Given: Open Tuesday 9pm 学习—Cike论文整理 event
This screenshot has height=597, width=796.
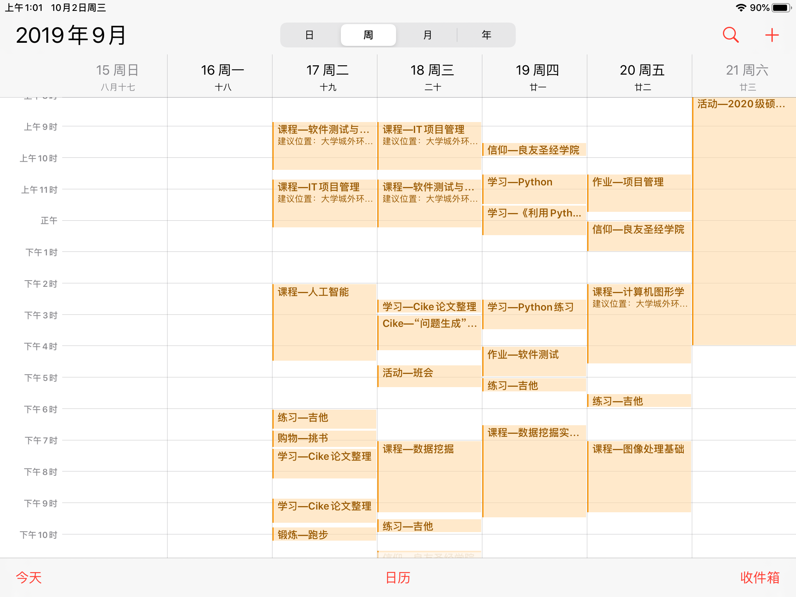Looking at the screenshot, I should 325,511.
